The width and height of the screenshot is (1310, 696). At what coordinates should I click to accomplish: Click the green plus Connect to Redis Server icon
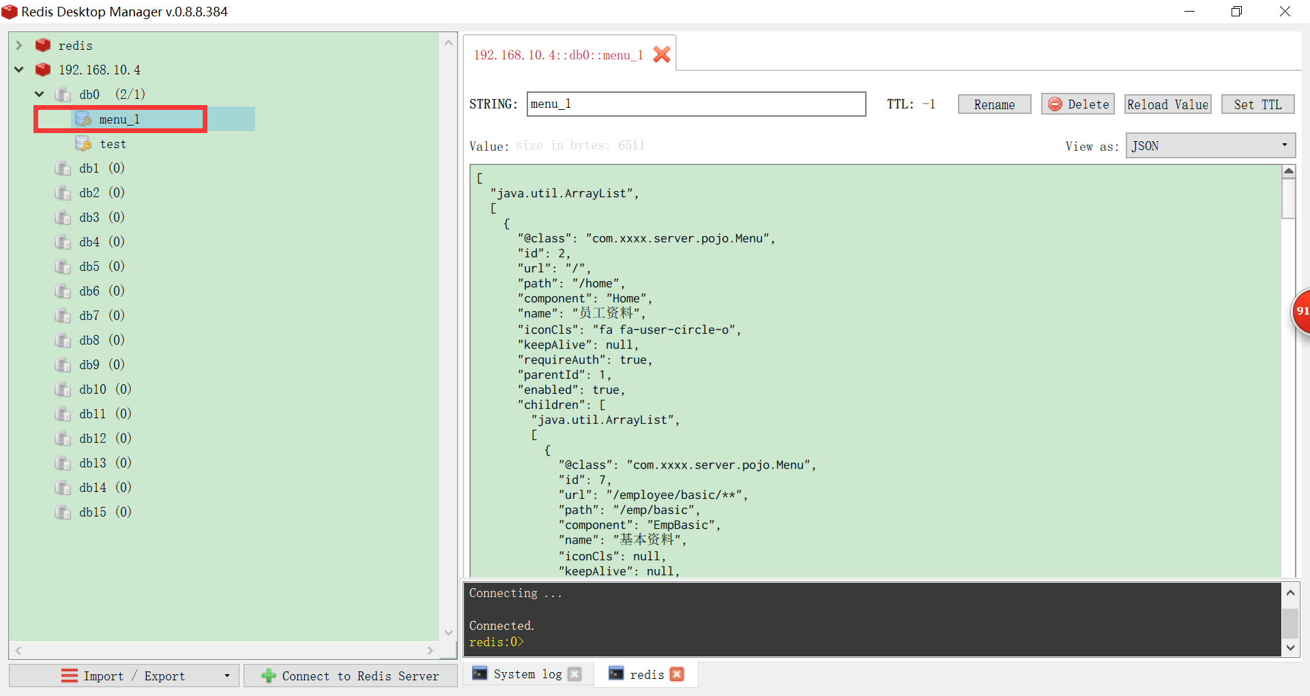point(269,676)
